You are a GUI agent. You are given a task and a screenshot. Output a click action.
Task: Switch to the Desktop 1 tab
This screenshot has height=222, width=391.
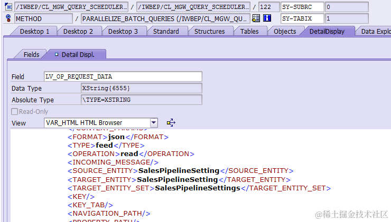(34, 31)
